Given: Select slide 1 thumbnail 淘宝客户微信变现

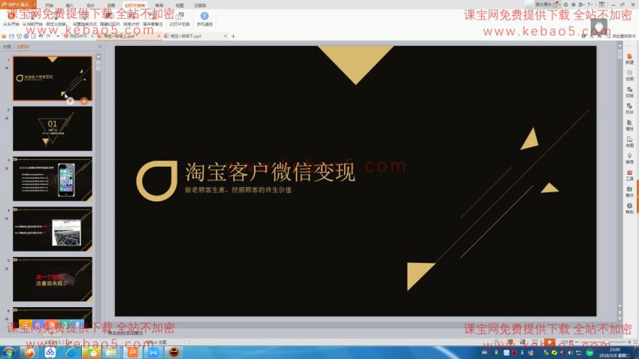Looking at the screenshot, I should pos(53,78).
